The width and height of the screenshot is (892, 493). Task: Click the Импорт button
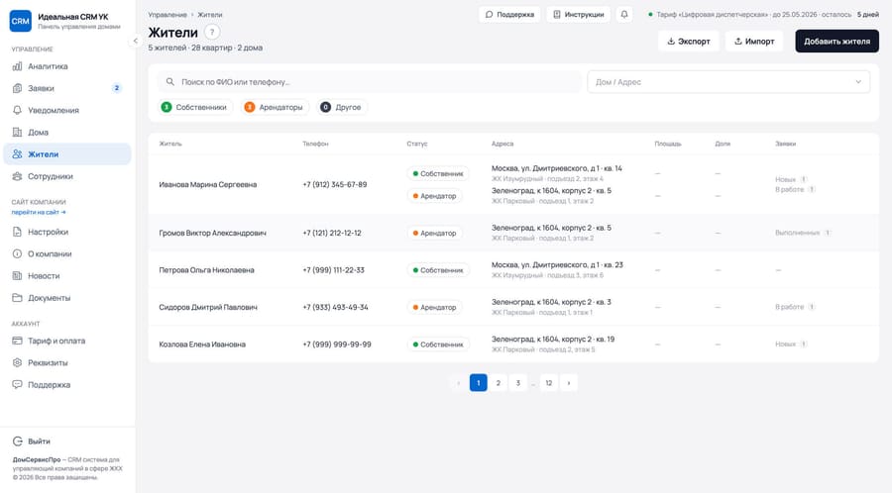pos(754,41)
